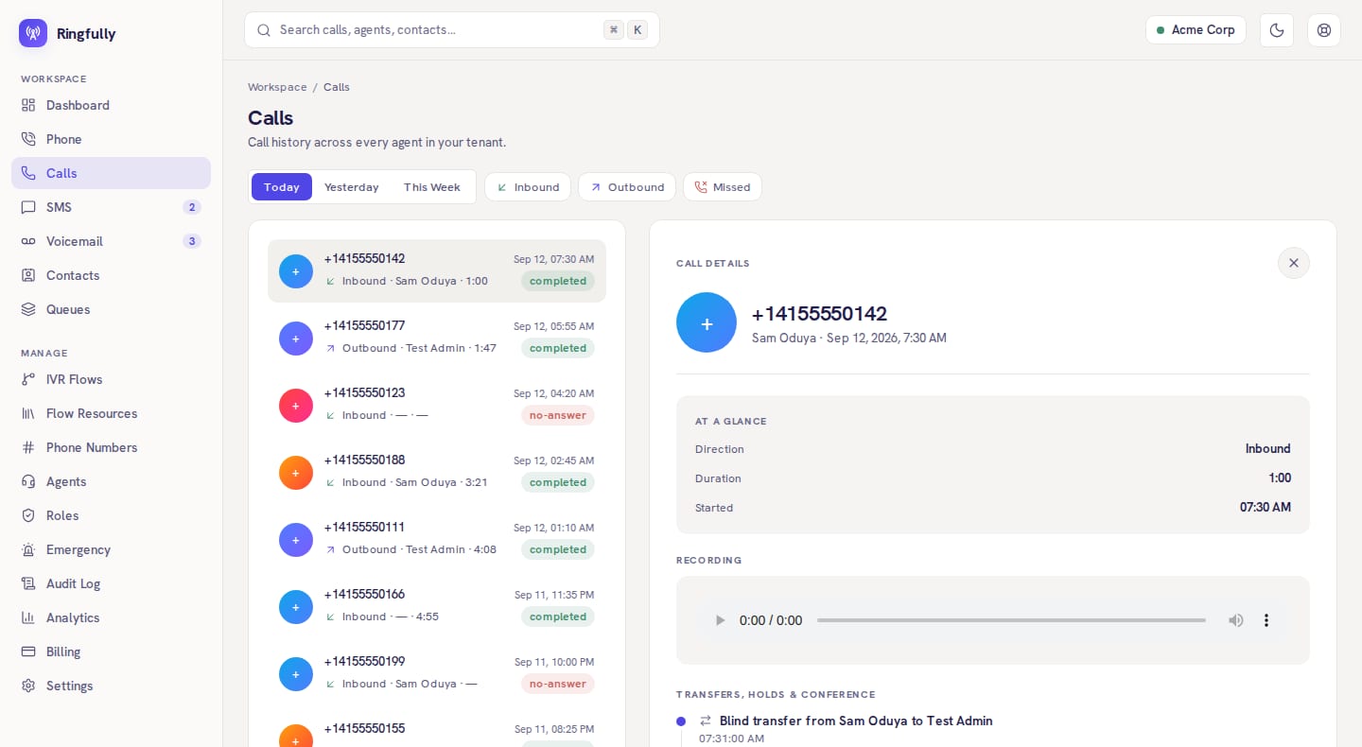1362x747 pixels.
Task: Click the Emergency siren icon
Action: [28, 549]
